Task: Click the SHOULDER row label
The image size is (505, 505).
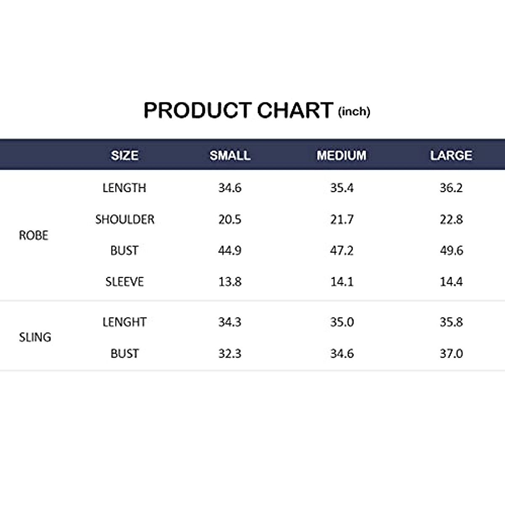Action: [x=125, y=219]
